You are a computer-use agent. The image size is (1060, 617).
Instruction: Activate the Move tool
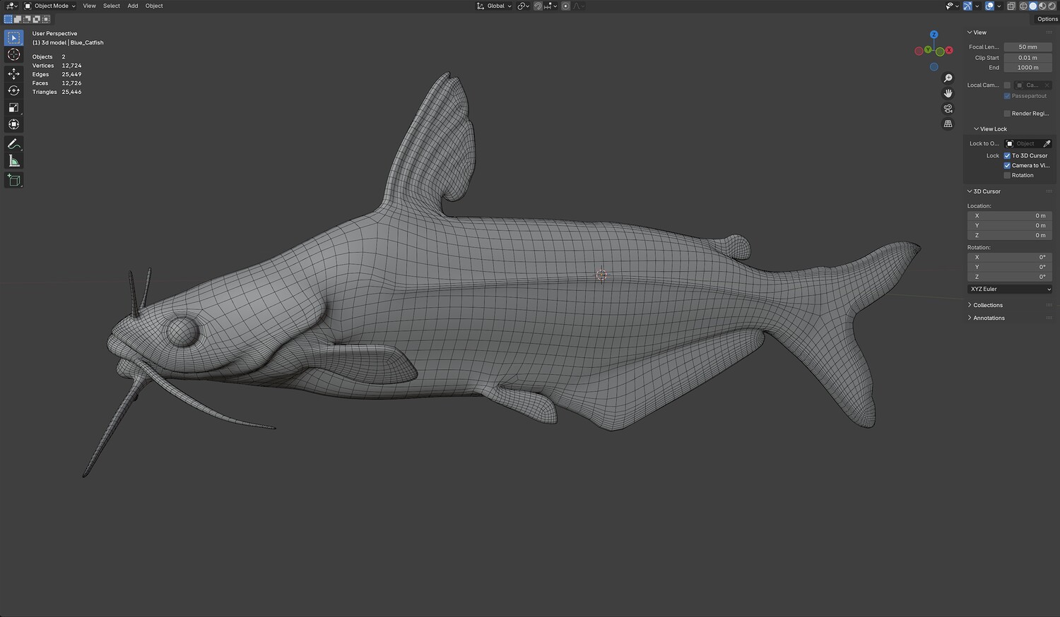click(x=13, y=73)
